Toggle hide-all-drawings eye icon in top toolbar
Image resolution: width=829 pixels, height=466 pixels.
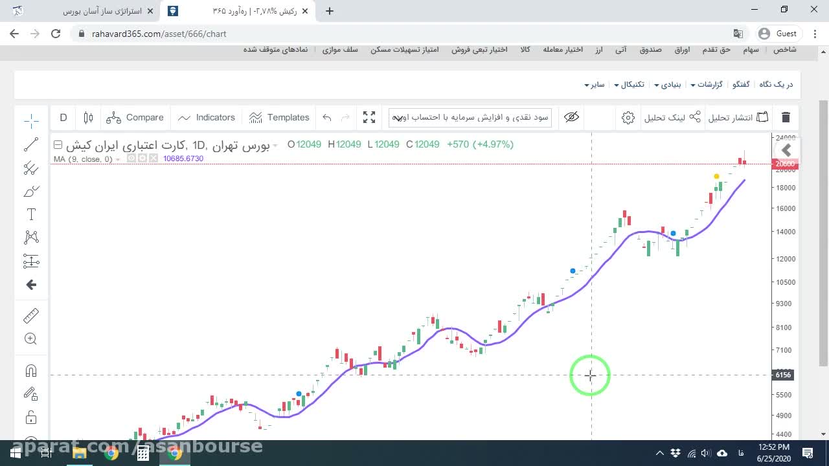(x=571, y=117)
